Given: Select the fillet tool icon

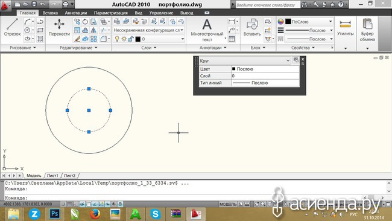Looking at the screenshot, I should click(x=103, y=39).
